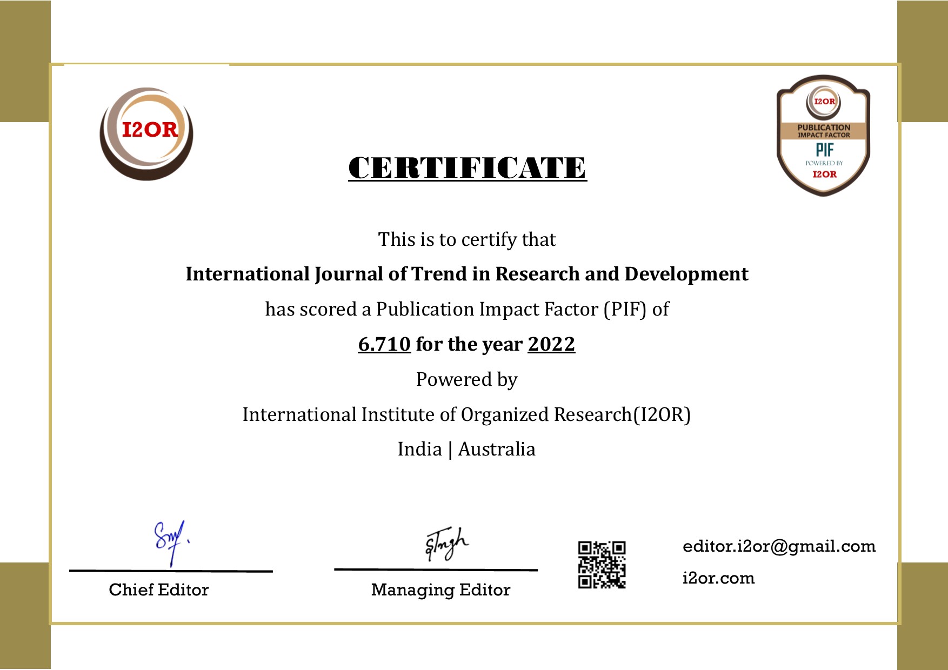948x670 pixels.
Task: Select the "Powered by" text
Action: click(467, 379)
